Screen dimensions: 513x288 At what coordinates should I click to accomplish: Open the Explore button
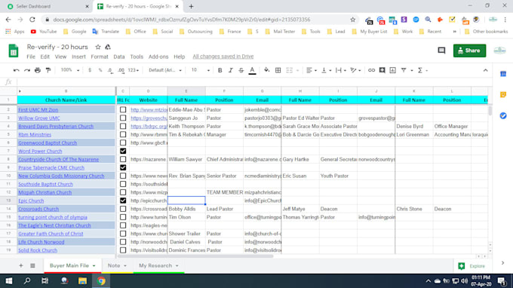(x=472, y=266)
